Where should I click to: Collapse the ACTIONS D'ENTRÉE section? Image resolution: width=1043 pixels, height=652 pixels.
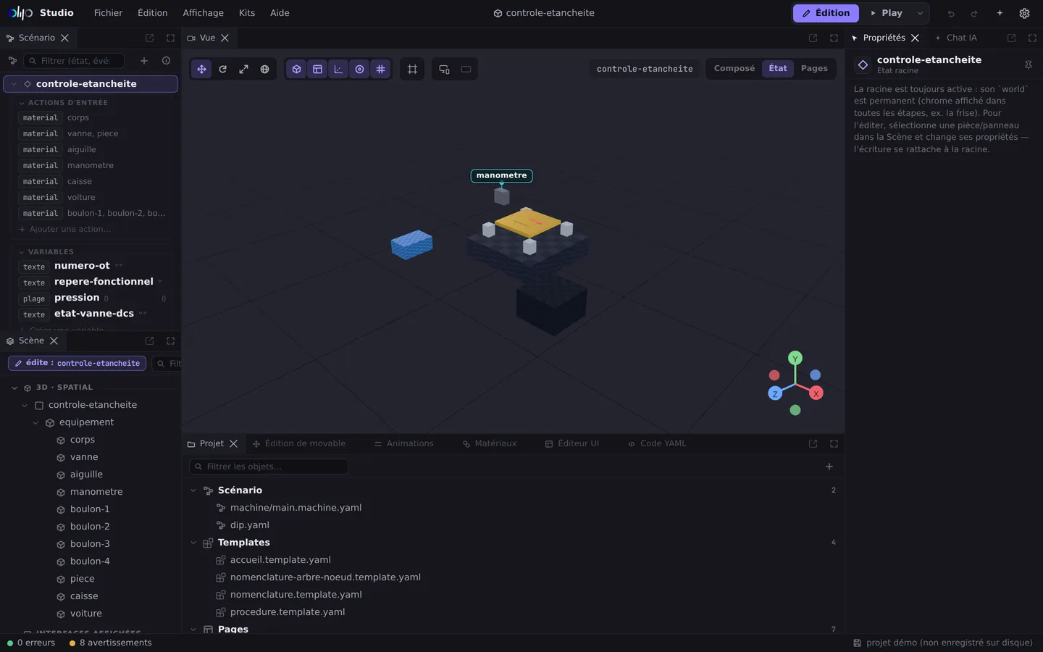tap(22, 103)
